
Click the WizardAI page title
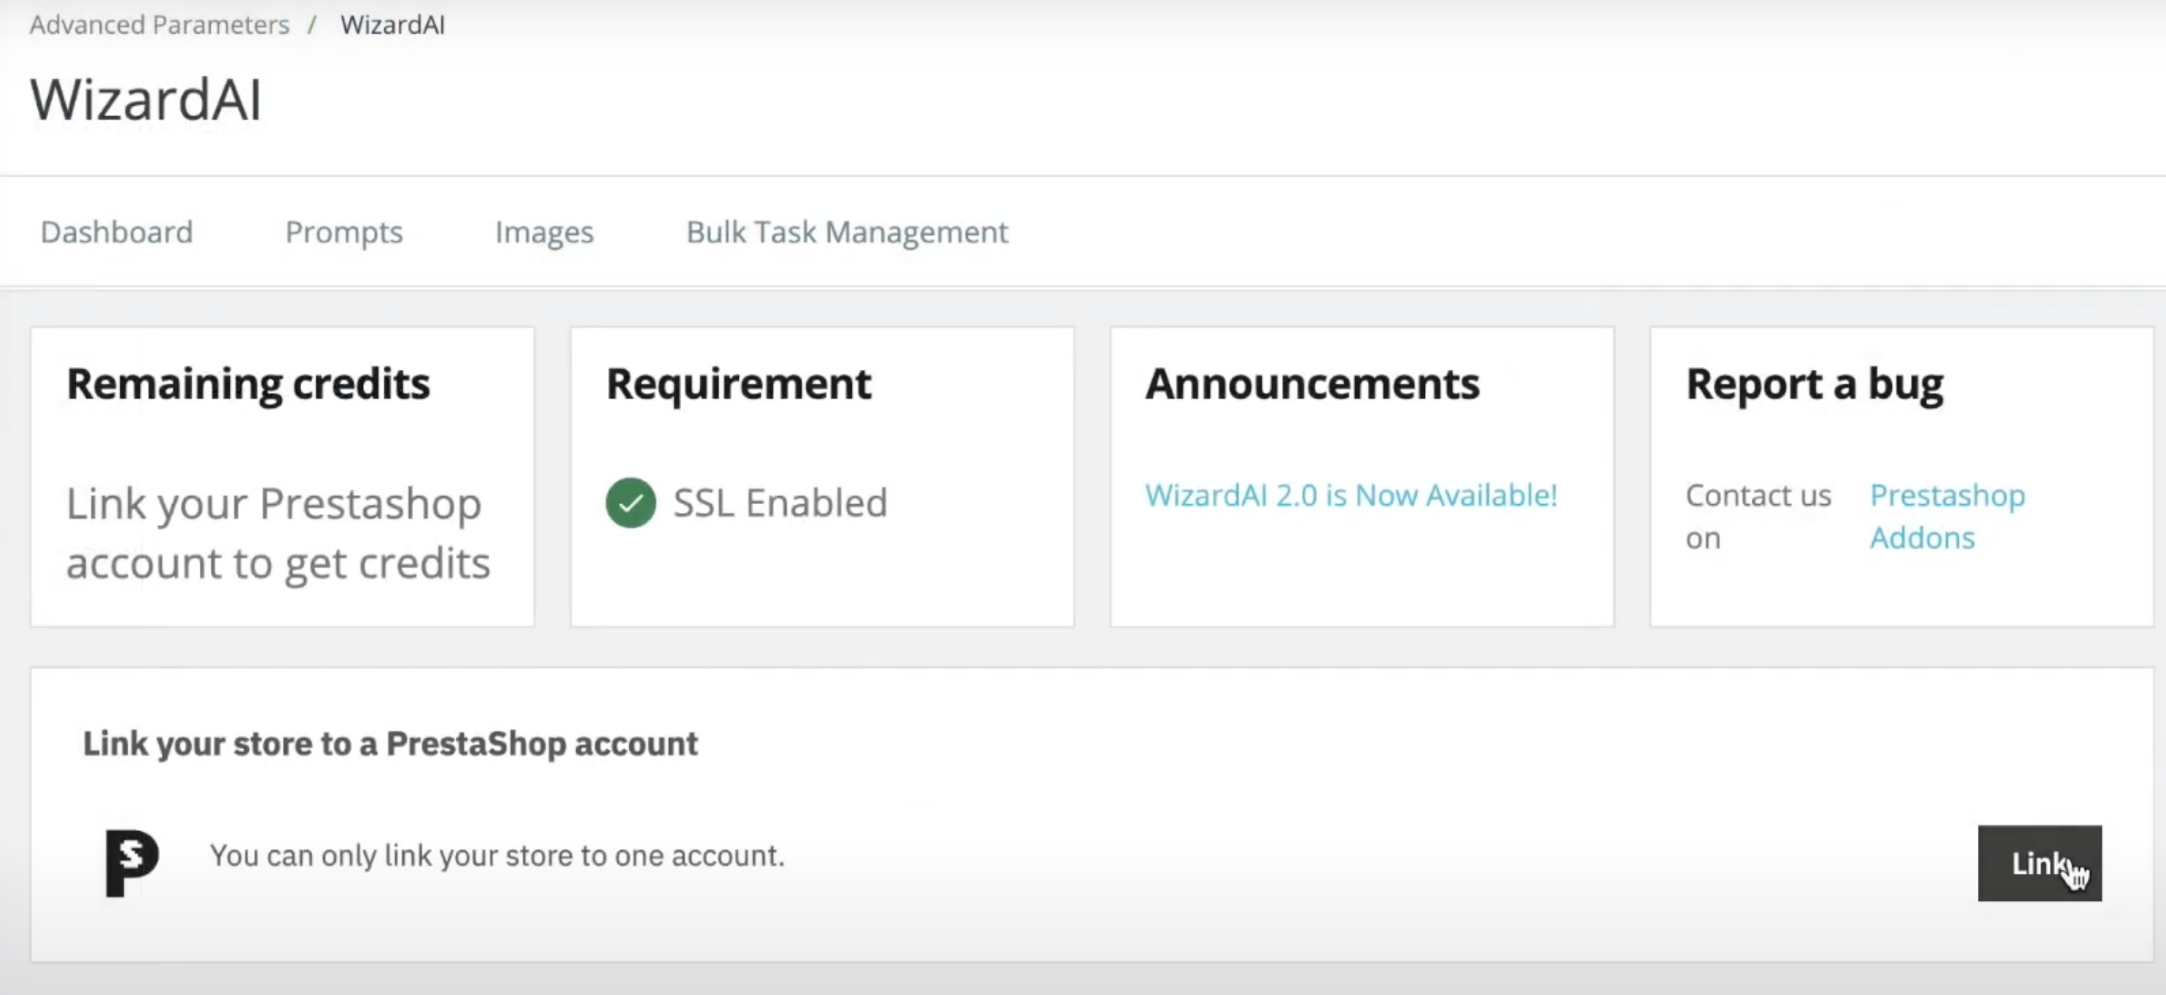(x=147, y=99)
